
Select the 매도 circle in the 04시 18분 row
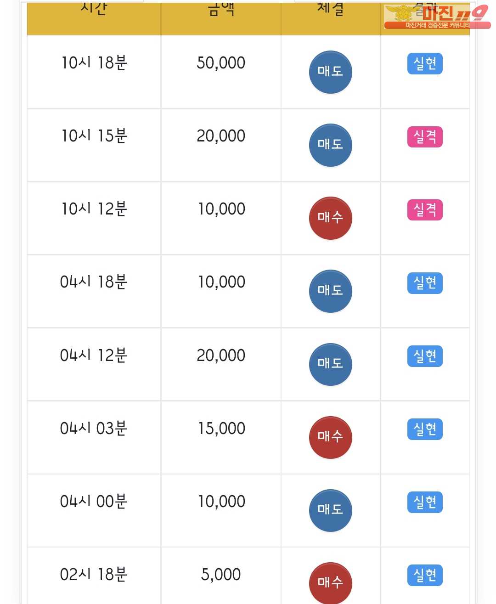331,291
